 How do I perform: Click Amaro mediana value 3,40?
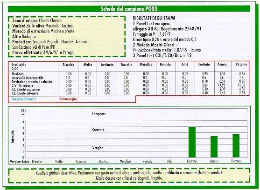point(222,73)
